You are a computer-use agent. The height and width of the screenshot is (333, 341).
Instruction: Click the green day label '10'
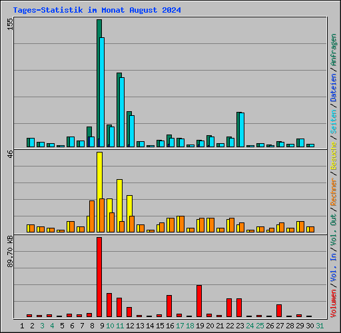tap(110, 326)
